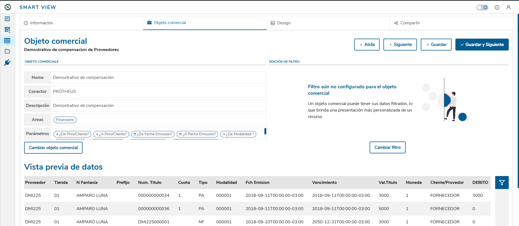The image size is (519, 226).
Task: Open the sidebar list-with-sigma icon
Action: pyautogui.click(x=7, y=30)
